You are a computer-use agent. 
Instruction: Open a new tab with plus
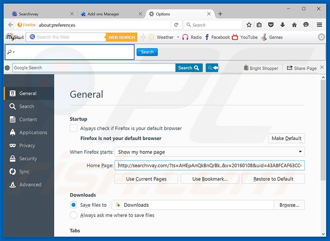coord(220,14)
